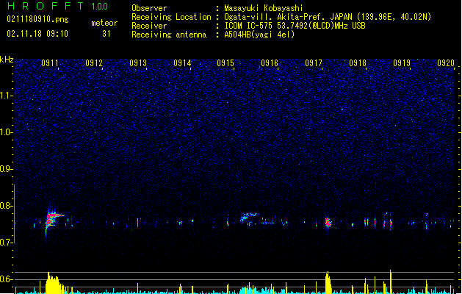Click the 0916 time marker

click(x=270, y=62)
